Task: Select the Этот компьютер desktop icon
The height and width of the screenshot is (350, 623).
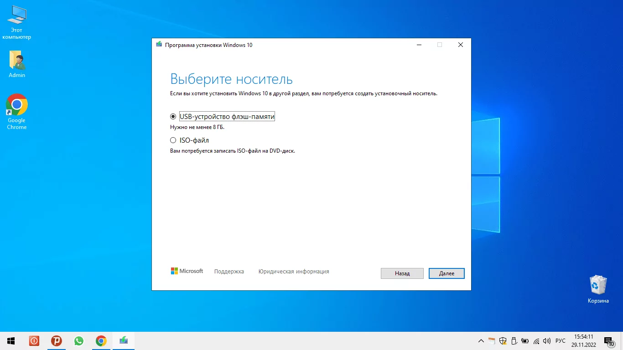Action: tap(17, 23)
